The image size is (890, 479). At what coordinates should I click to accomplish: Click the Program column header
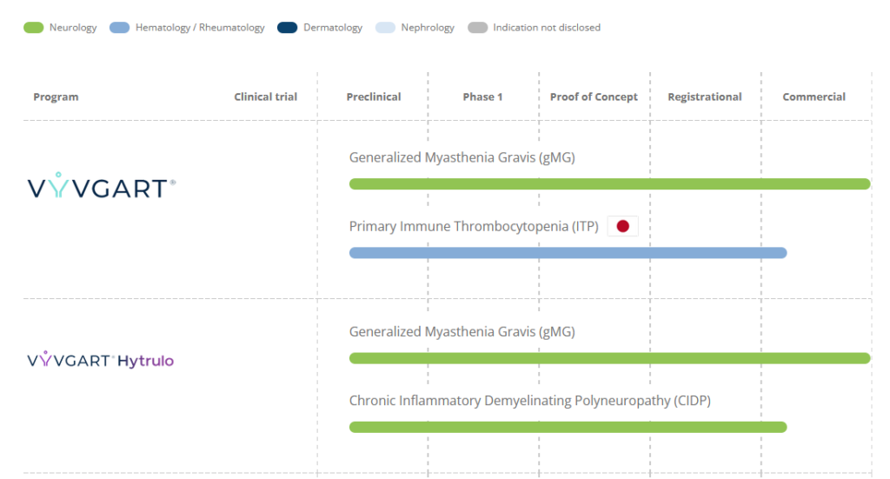[56, 97]
